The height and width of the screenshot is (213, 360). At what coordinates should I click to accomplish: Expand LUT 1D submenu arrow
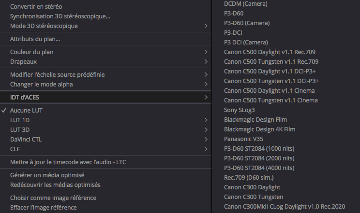[206, 120]
